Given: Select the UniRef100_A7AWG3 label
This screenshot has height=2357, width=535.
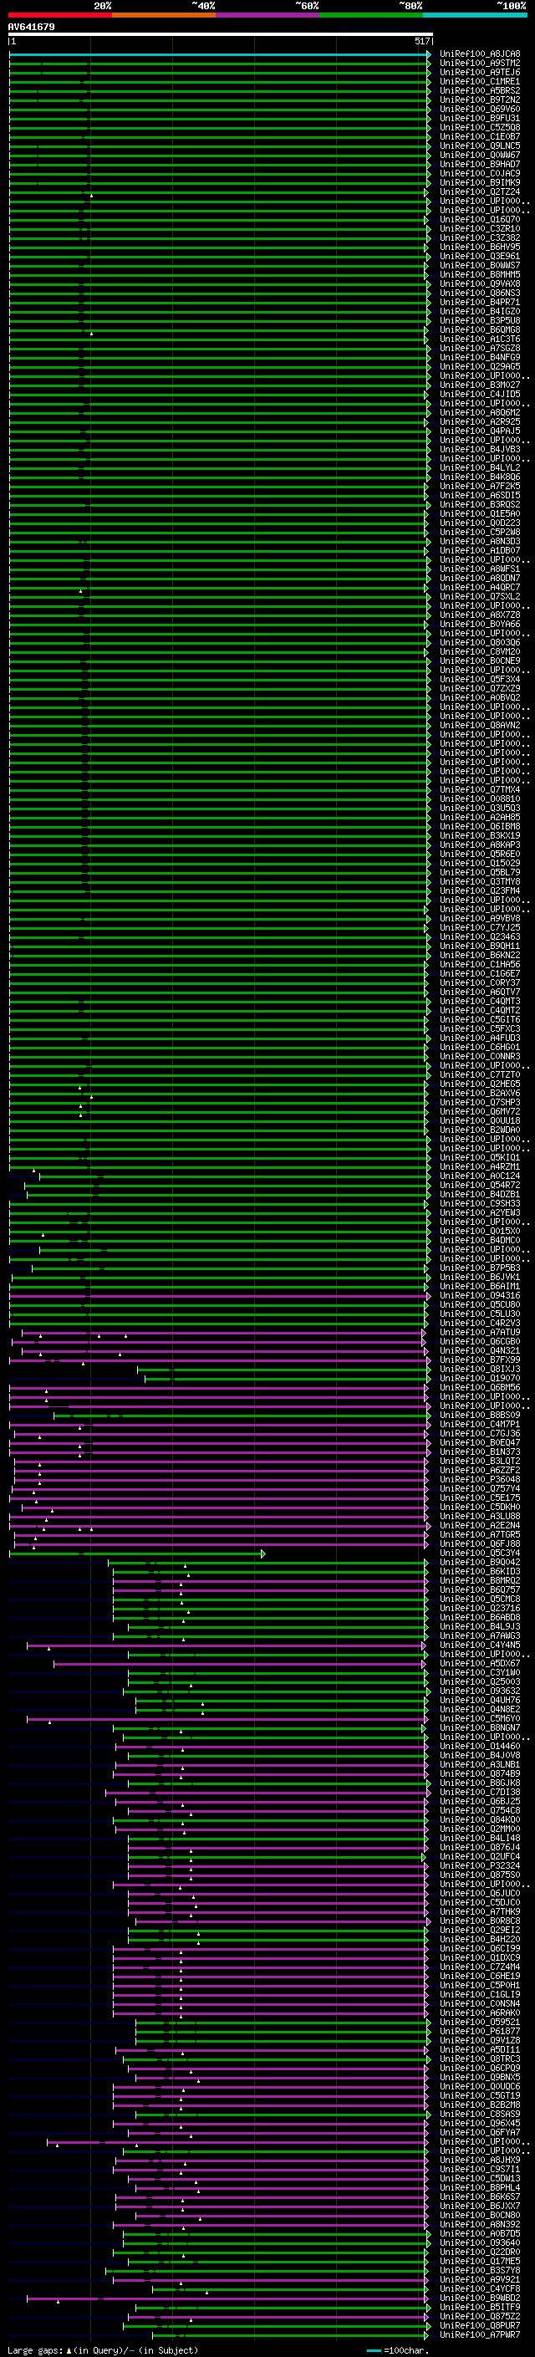Looking at the screenshot, I should tap(480, 1636).
